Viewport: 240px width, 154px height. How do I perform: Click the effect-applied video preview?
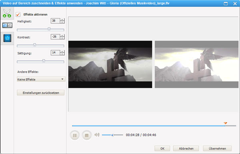196,64
